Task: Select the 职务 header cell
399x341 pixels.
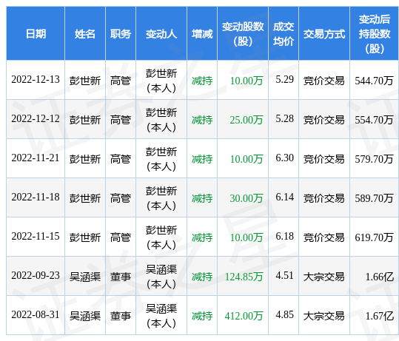Action: 121,34
